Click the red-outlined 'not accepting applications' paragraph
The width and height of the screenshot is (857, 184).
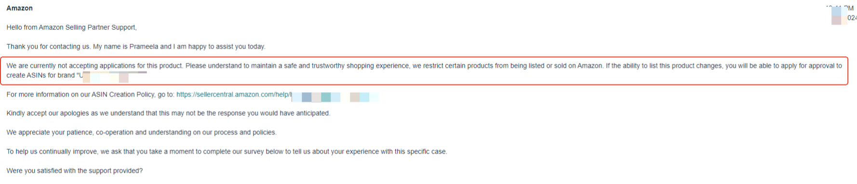click(424, 71)
